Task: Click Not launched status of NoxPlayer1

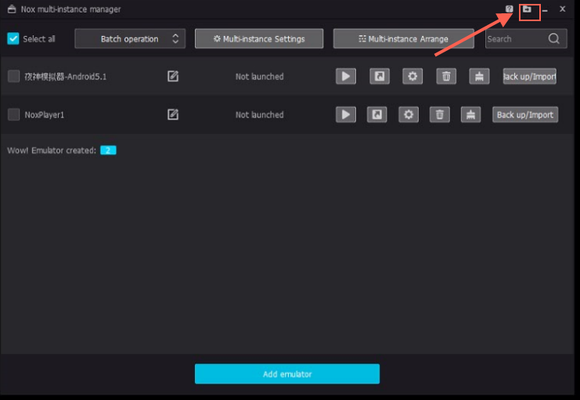Action: click(260, 115)
